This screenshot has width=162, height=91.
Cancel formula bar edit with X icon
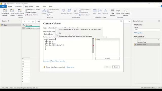[24, 21]
